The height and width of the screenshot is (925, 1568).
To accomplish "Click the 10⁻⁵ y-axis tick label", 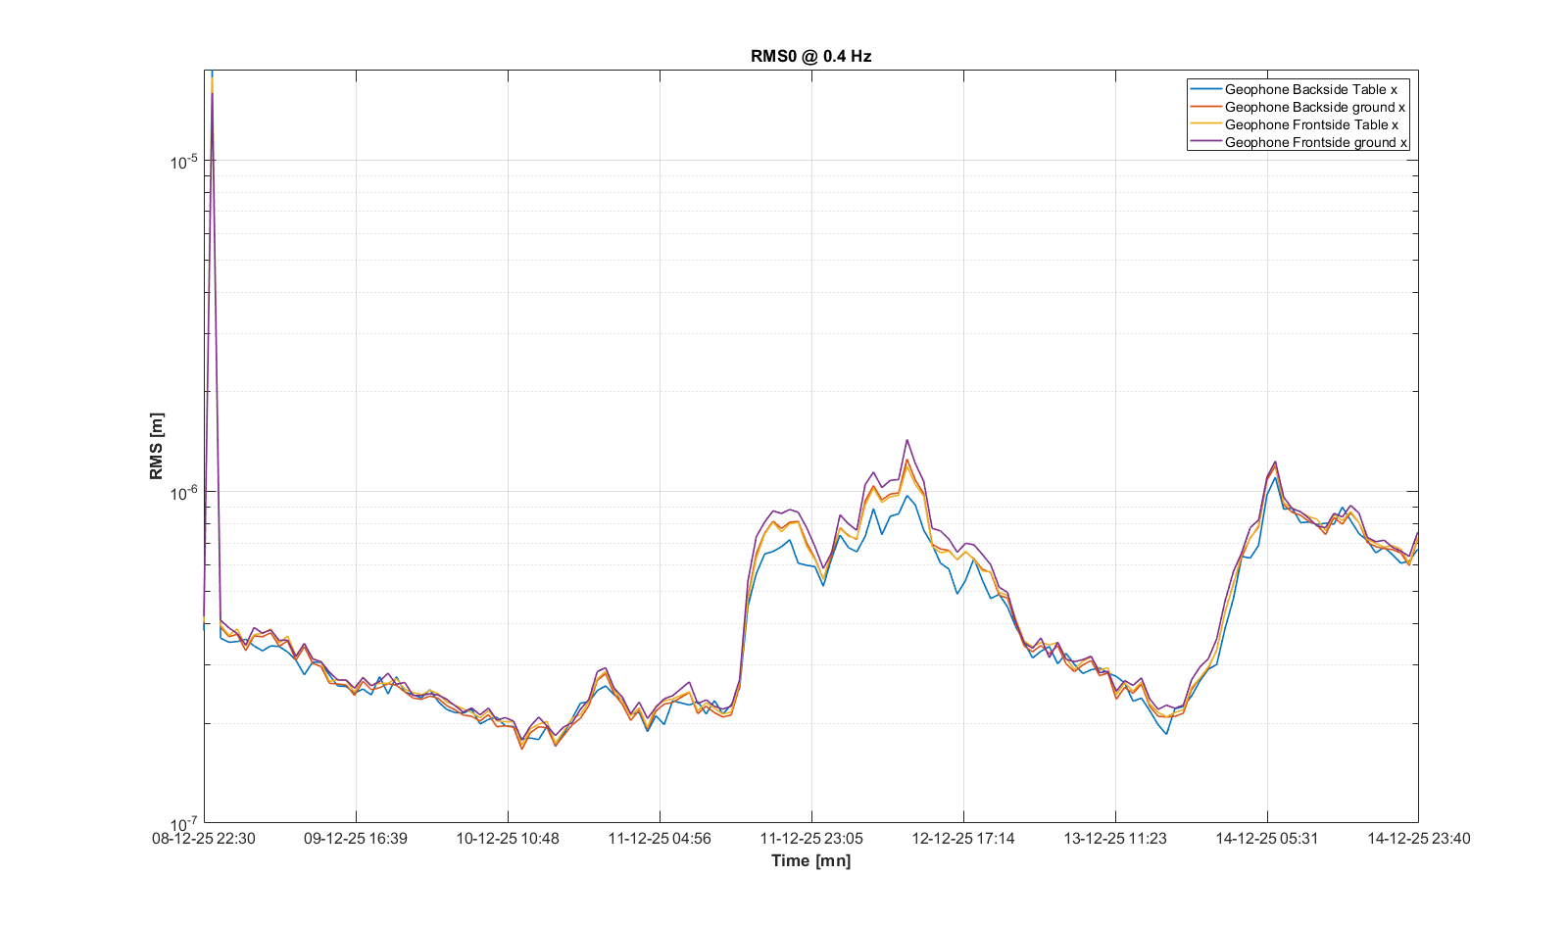I will [x=184, y=162].
